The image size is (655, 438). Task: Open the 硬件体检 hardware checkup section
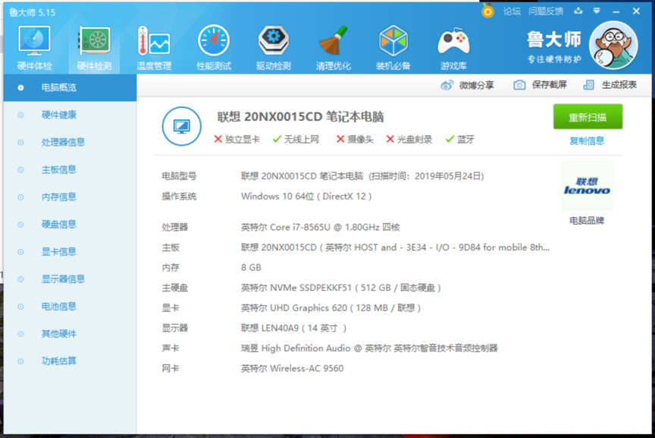[x=34, y=48]
